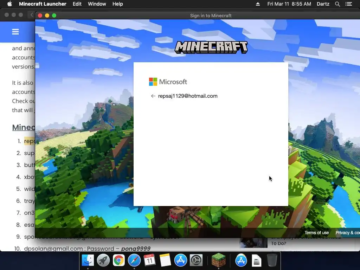Image resolution: width=360 pixels, height=270 pixels.
Task: Click the eject icon in menu bar
Action: [258, 4]
